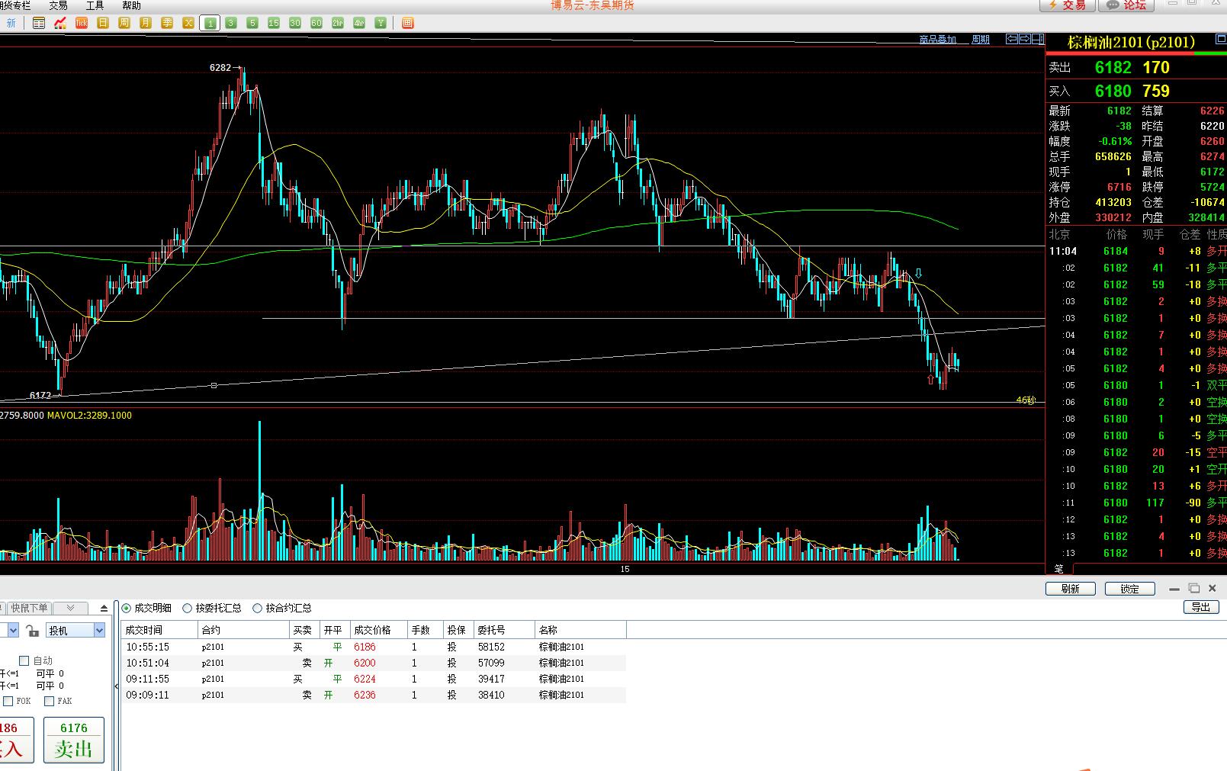Image resolution: width=1227 pixels, height=771 pixels.
Task: Collapse order panel with splitter arrow
Action: [117, 687]
